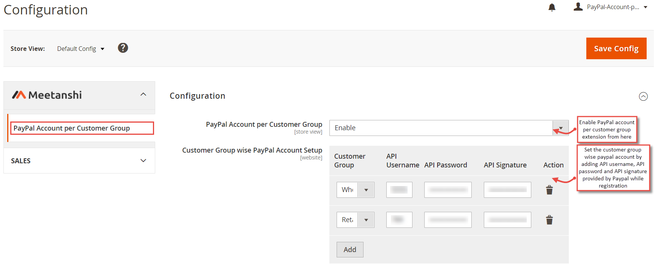Image resolution: width=655 pixels, height=265 pixels.
Task: Click the Action column header
Action: pyautogui.click(x=553, y=165)
